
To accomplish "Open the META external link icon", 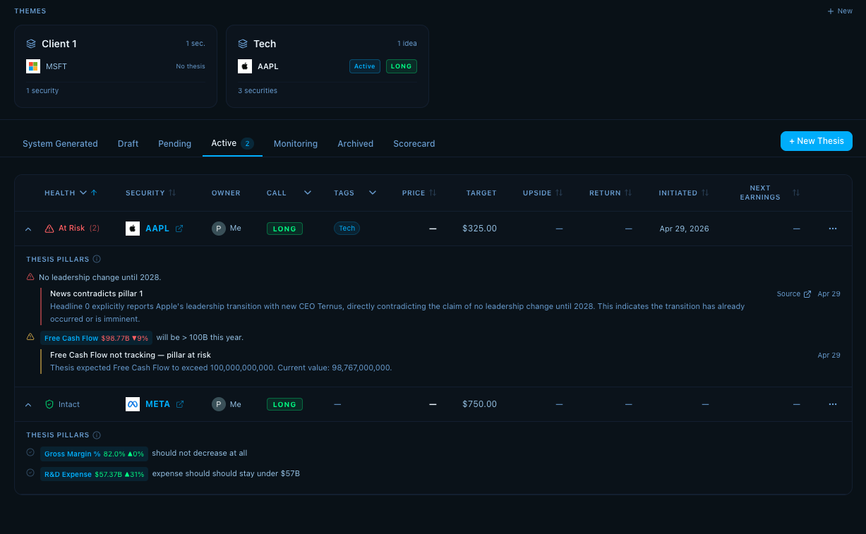I will click(x=180, y=404).
